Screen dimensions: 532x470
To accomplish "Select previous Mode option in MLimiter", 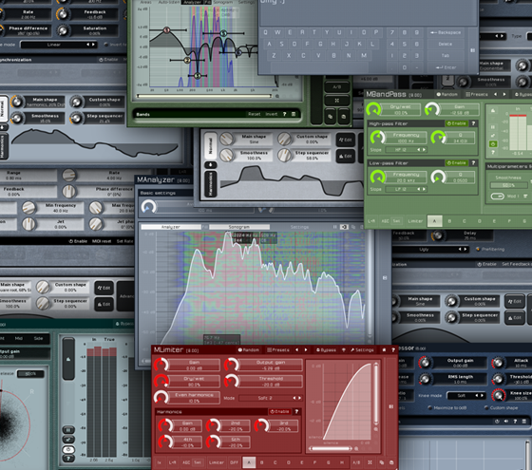I will pyautogui.click(x=294, y=398).
